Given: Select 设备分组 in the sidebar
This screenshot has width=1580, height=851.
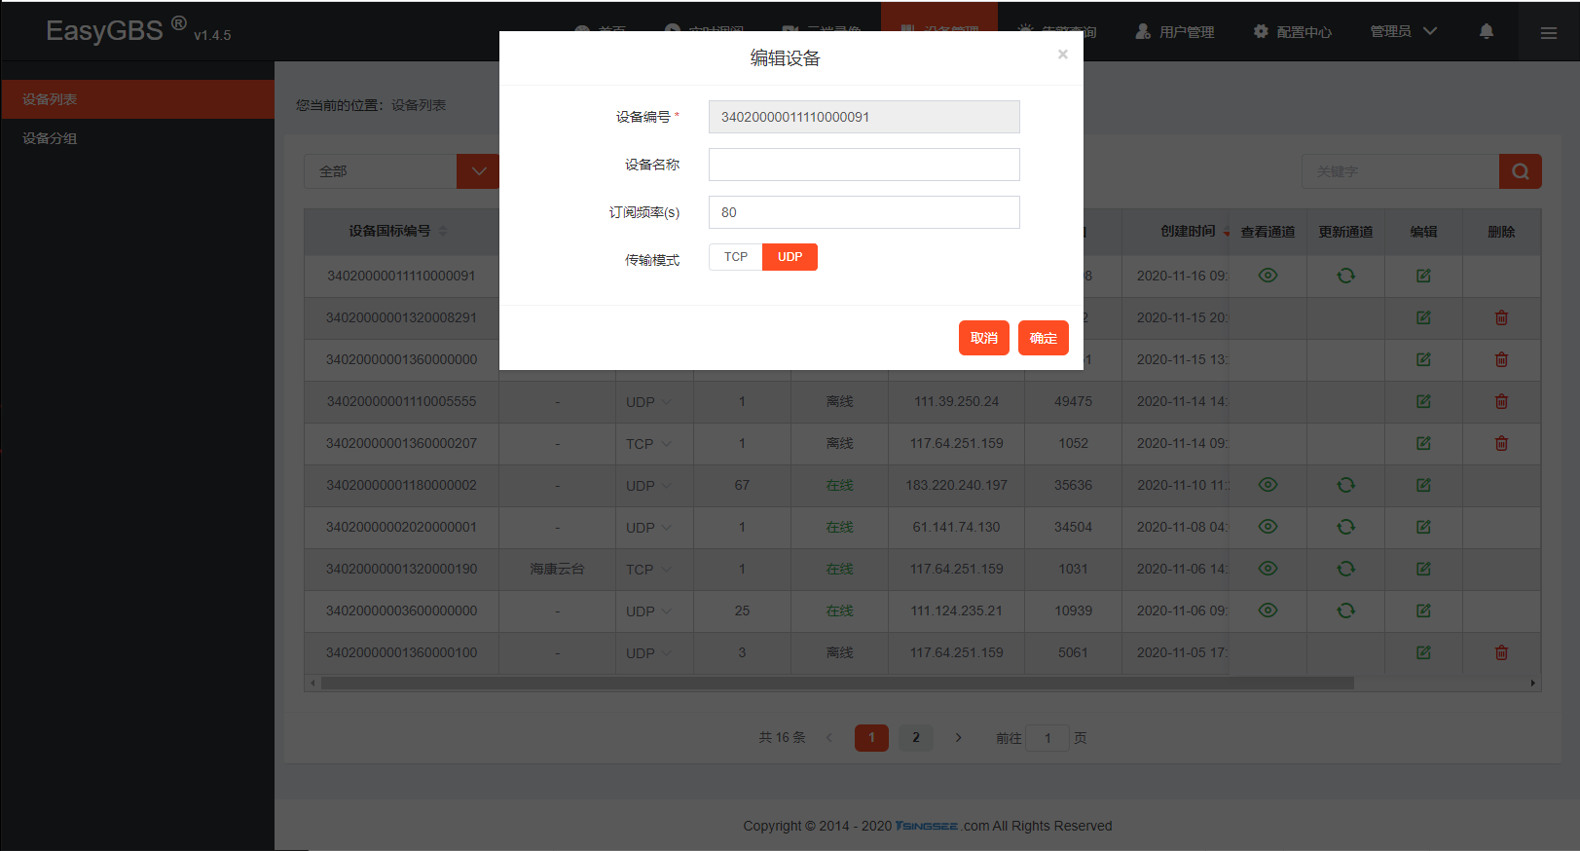Looking at the screenshot, I should (x=137, y=138).
